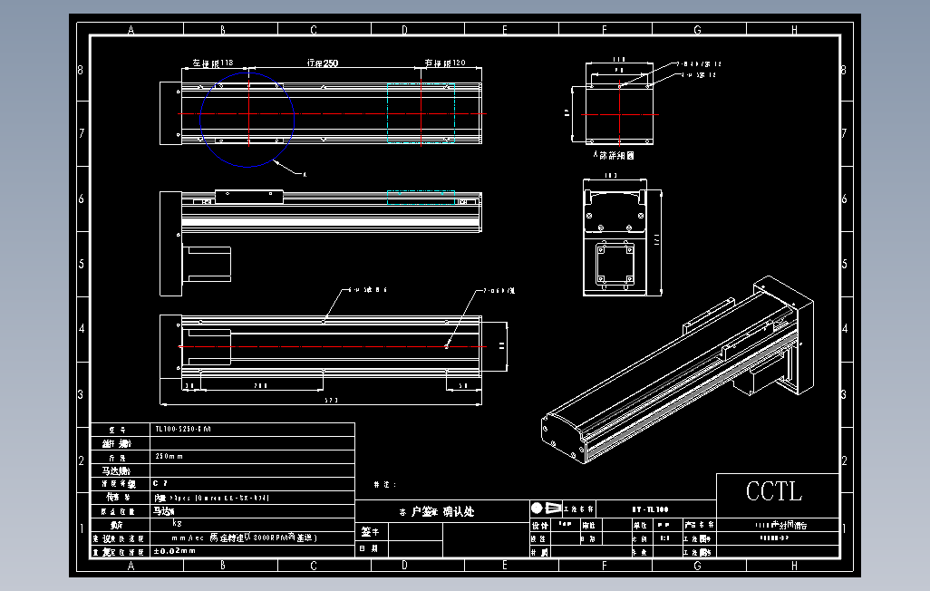Click the square motor flange in end view
The image size is (930, 591).
point(615,264)
